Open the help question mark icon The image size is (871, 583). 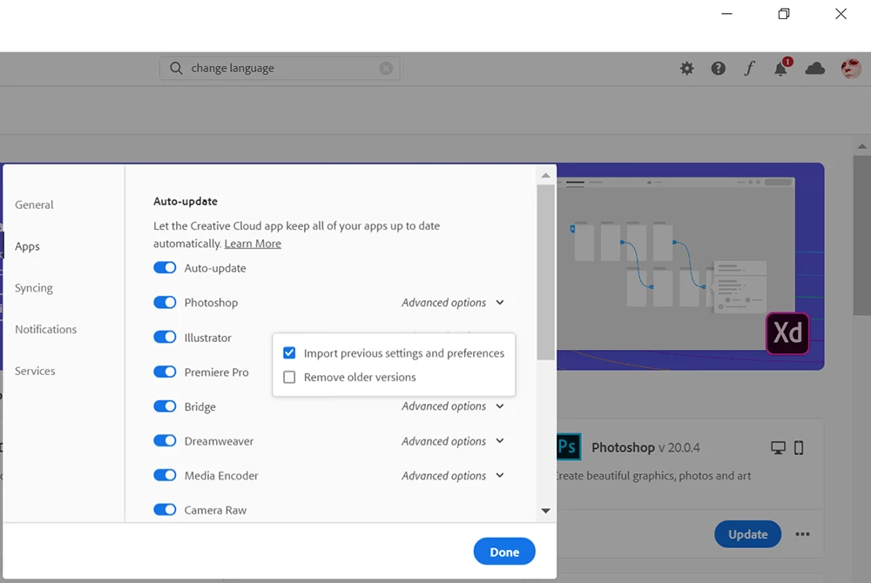[x=719, y=68]
